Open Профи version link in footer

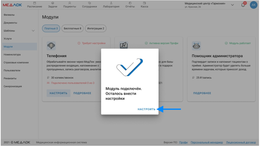point(183,142)
